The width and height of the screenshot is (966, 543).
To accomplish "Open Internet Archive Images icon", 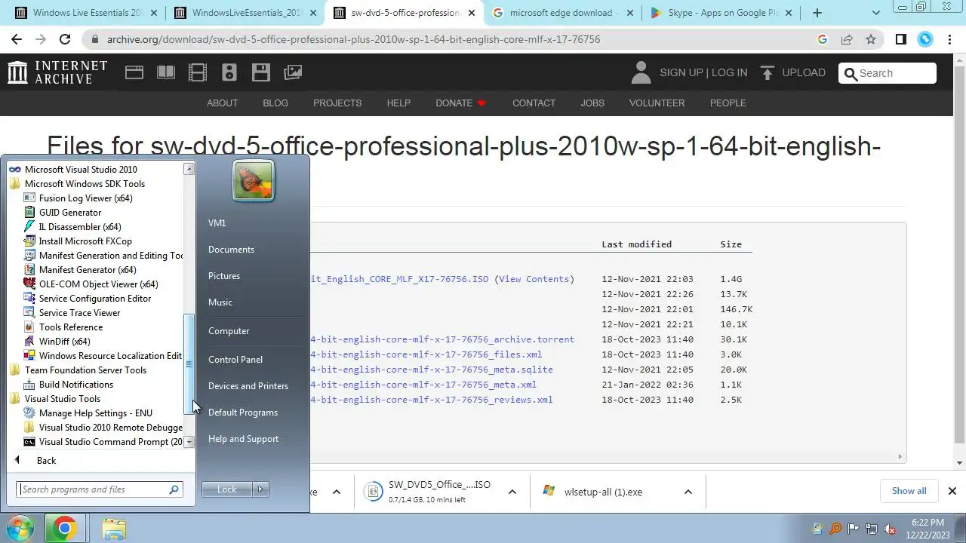I will [x=293, y=72].
